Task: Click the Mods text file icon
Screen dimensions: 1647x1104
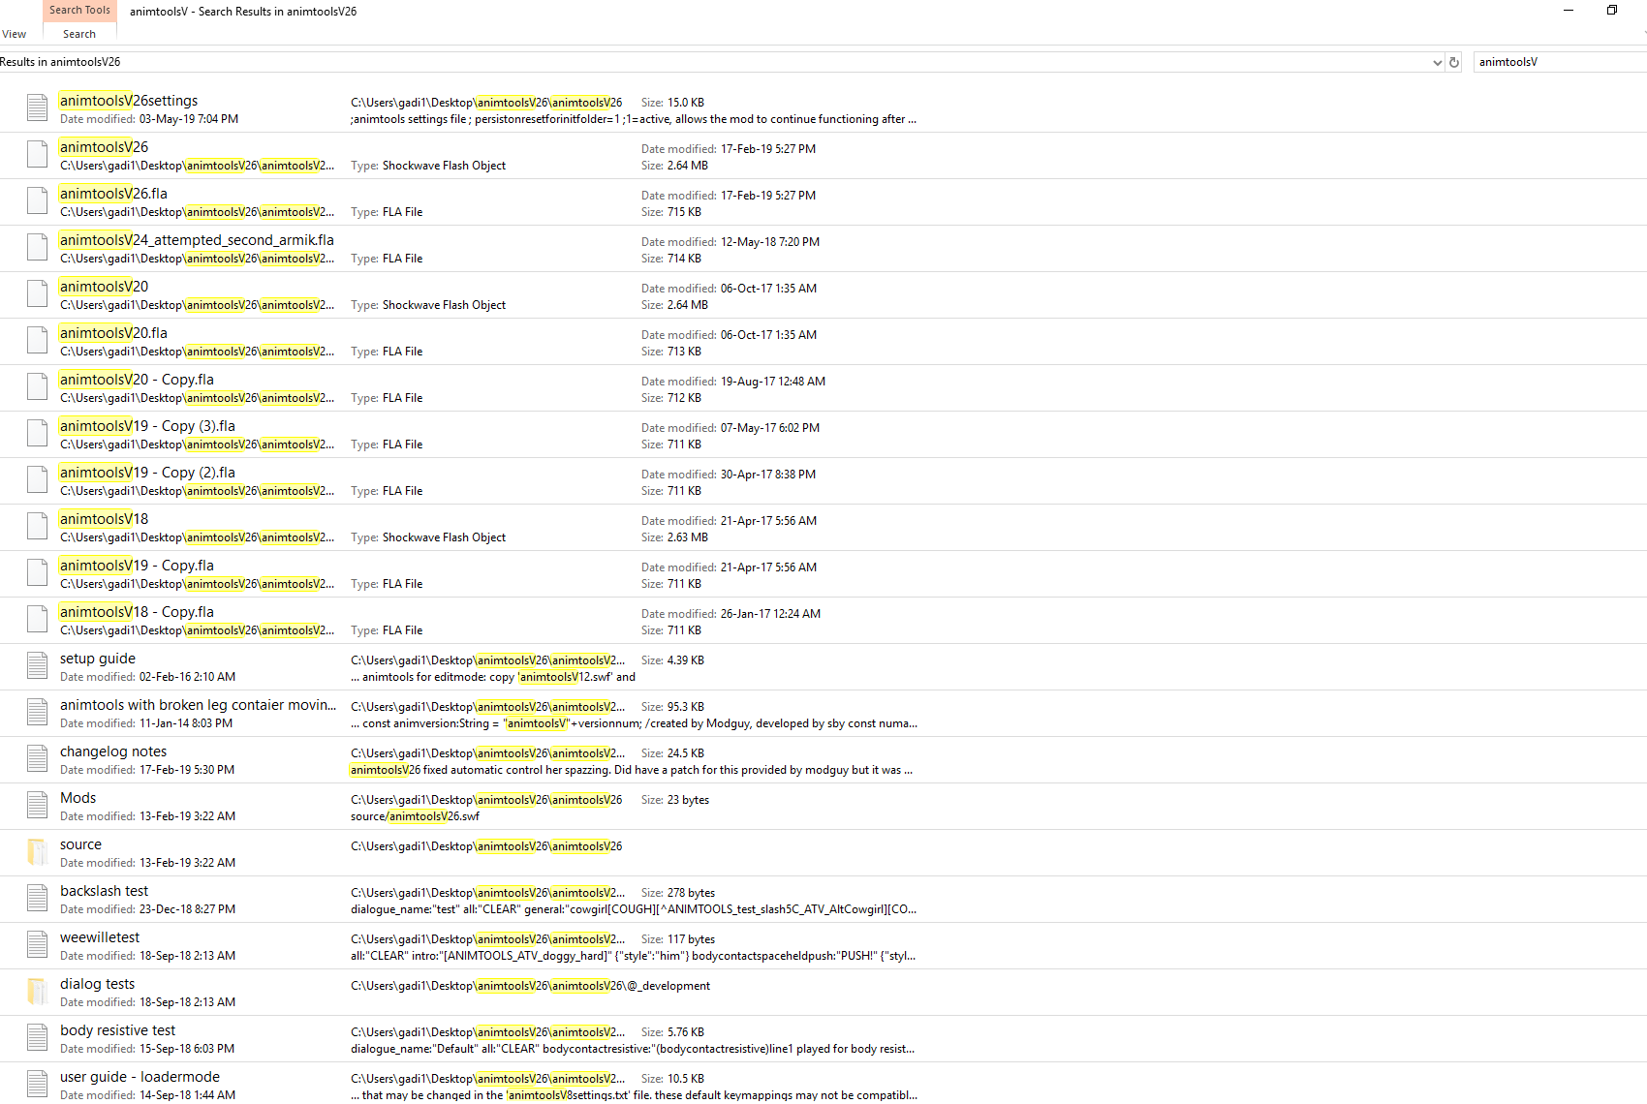Action: coord(37,806)
